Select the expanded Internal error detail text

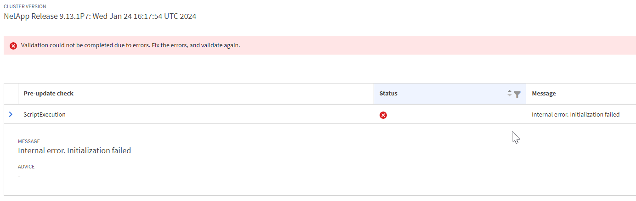(74, 151)
